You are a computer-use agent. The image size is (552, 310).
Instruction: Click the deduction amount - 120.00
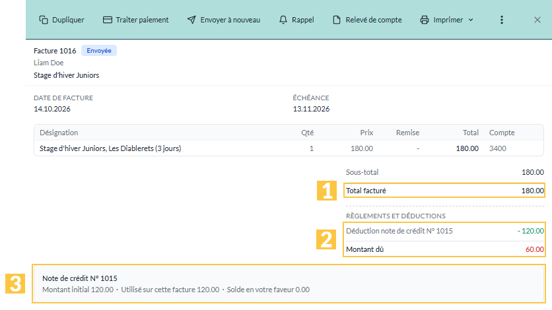click(x=530, y=231)
